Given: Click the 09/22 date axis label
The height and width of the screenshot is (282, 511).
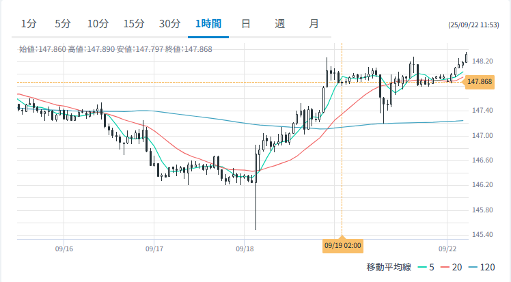Looking at the screenshot, I should pos(447,249).
